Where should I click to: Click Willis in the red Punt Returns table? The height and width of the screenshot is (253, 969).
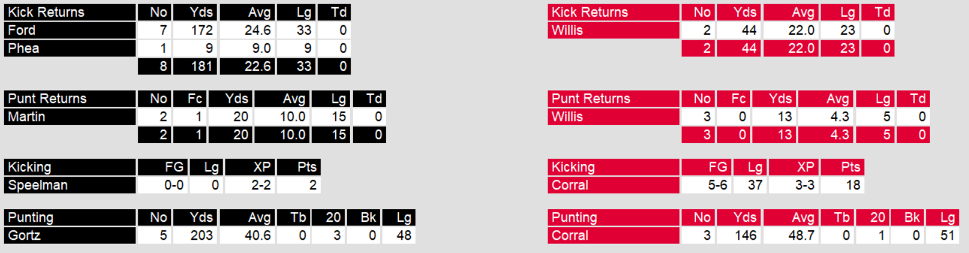567,117
